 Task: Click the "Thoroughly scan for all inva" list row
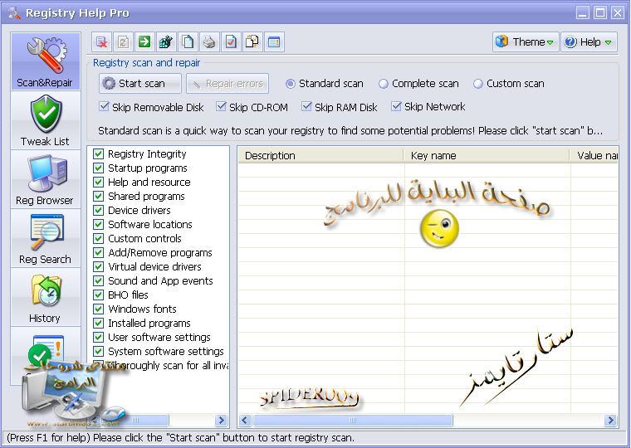point(161,366)
